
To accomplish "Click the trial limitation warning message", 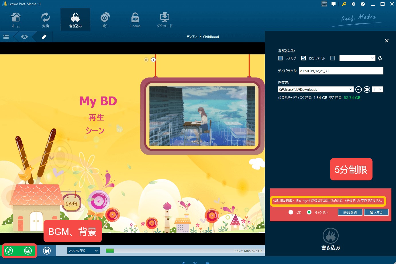I will point(328,201).
